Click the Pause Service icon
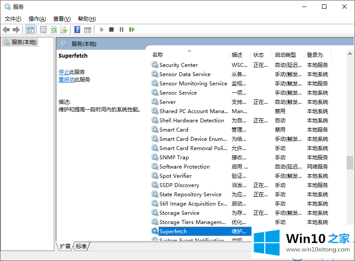This screenshot has width=355, height=261. [122, 29]
